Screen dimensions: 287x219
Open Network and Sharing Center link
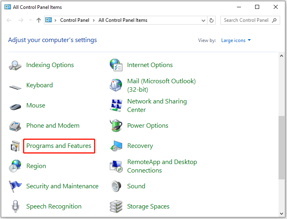click(157, 105)
